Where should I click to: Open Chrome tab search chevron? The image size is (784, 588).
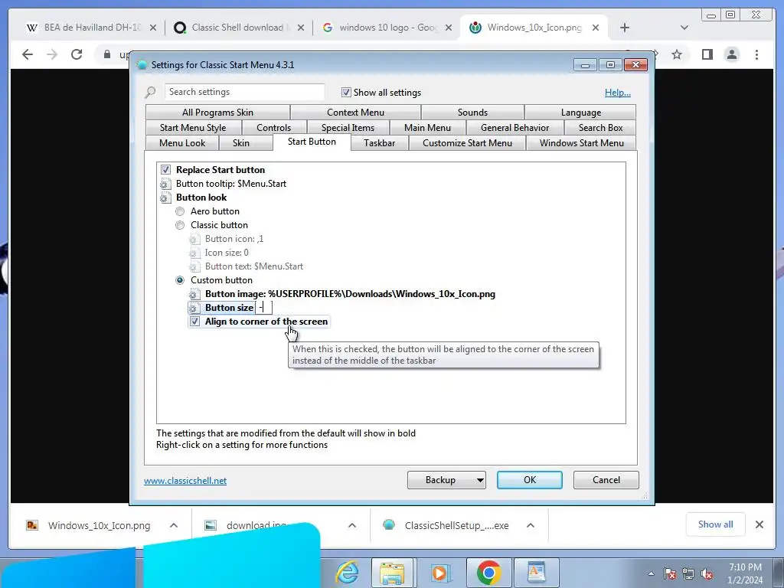(684, 28)
